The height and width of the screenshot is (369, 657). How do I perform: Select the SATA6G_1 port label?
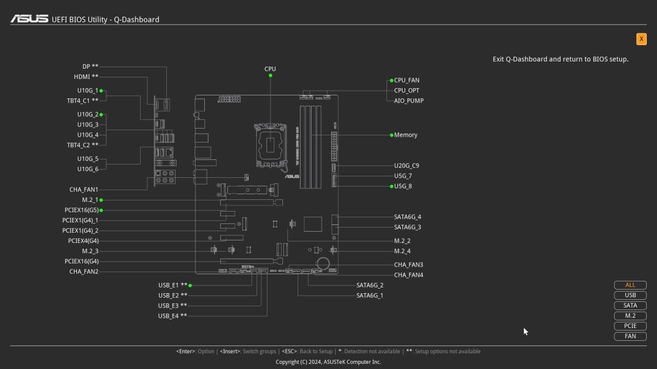(x=370, y=296)
